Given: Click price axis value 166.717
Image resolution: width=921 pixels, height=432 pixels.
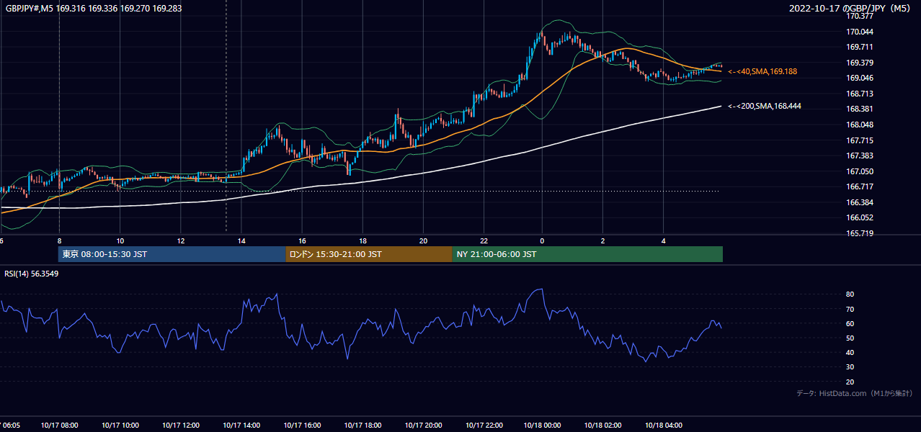Looking at the screenshot, I should (860, 187).
